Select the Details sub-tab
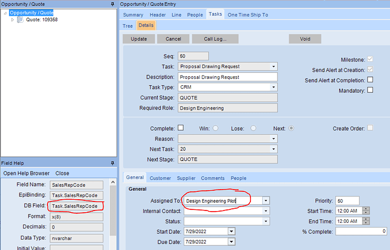390x250 pixels. click(x=146, y=25)
